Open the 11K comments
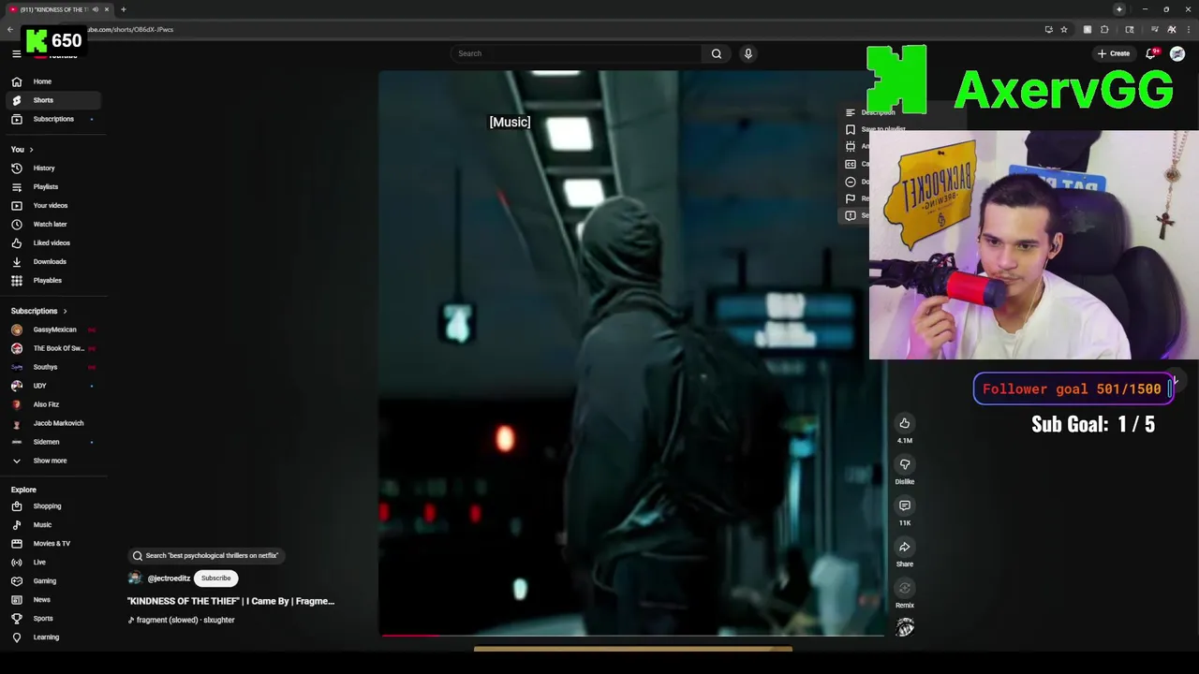The image size is (1199, 674). tap(905, 505)
